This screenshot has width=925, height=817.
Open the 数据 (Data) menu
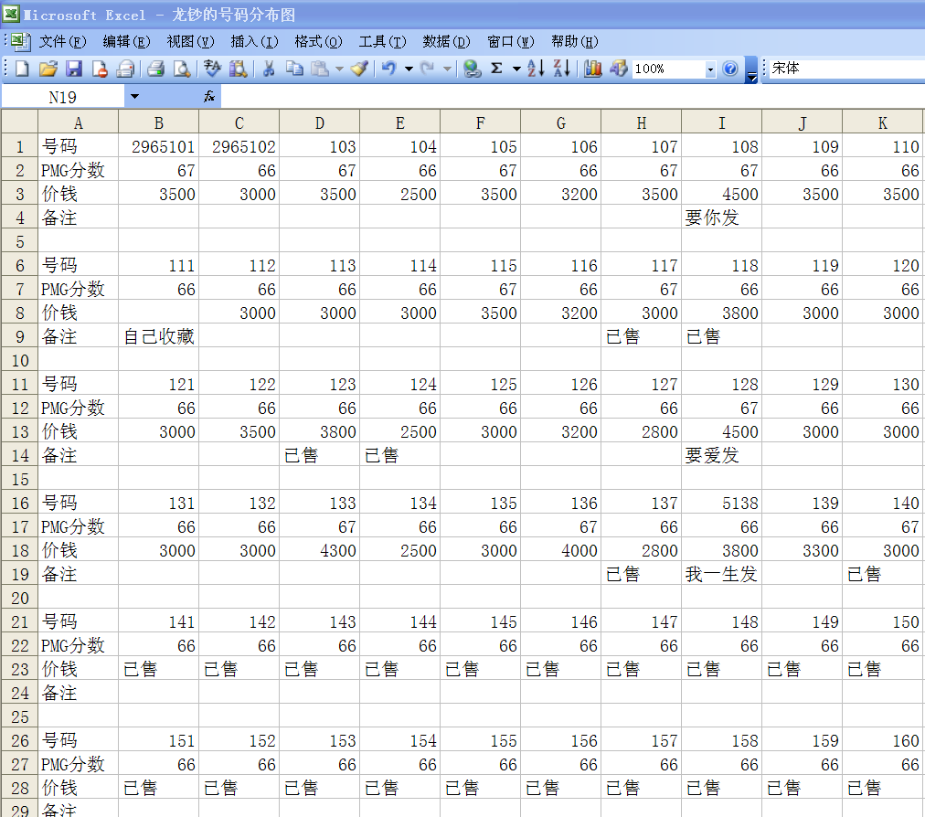(446, 41)
